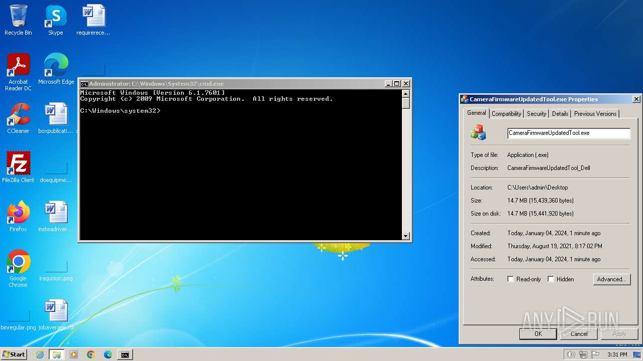Image resolution: width=643 pixels, height=361 pixels.
Task: Open Internet Explorer from the taskbar
Action: point(40,354)
